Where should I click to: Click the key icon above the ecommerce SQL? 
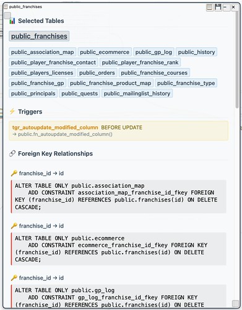[14, 226]
